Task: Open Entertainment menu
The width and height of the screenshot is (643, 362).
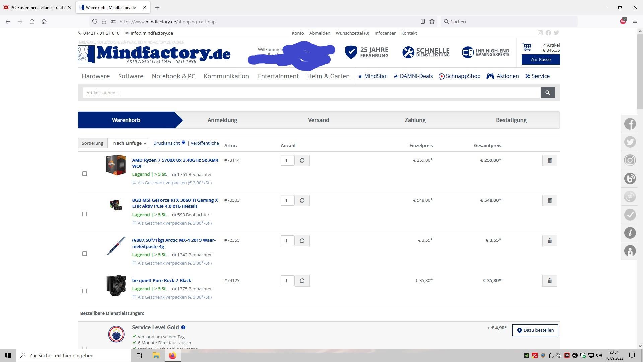Action: click(278, 76)
